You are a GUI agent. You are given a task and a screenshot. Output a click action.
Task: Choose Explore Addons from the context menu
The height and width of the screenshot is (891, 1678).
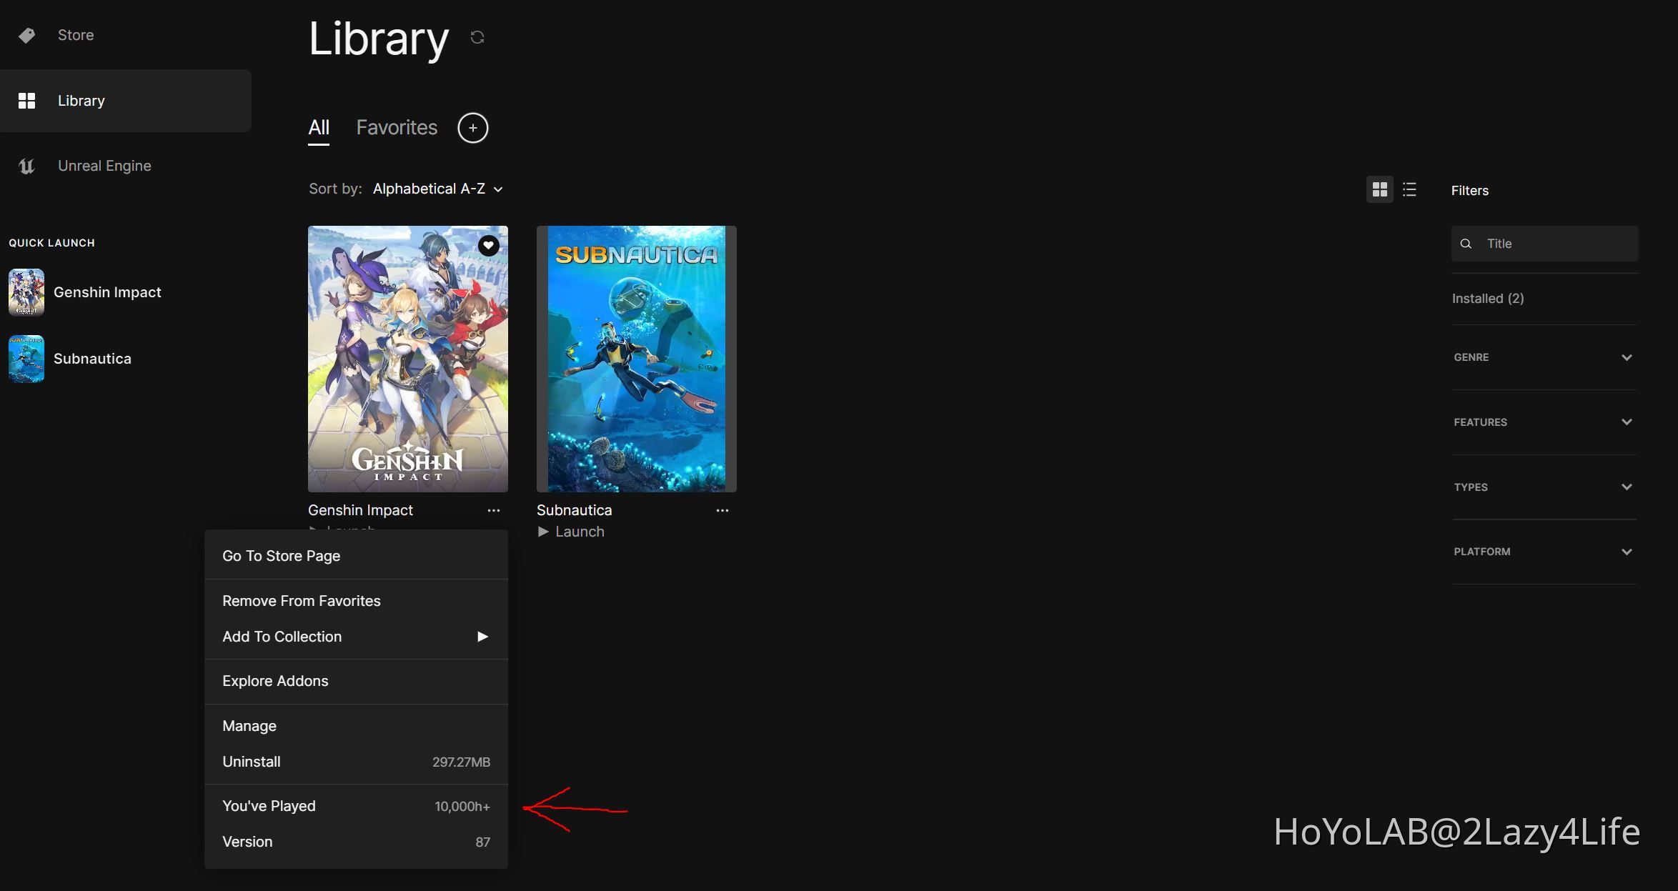[275, 680]
